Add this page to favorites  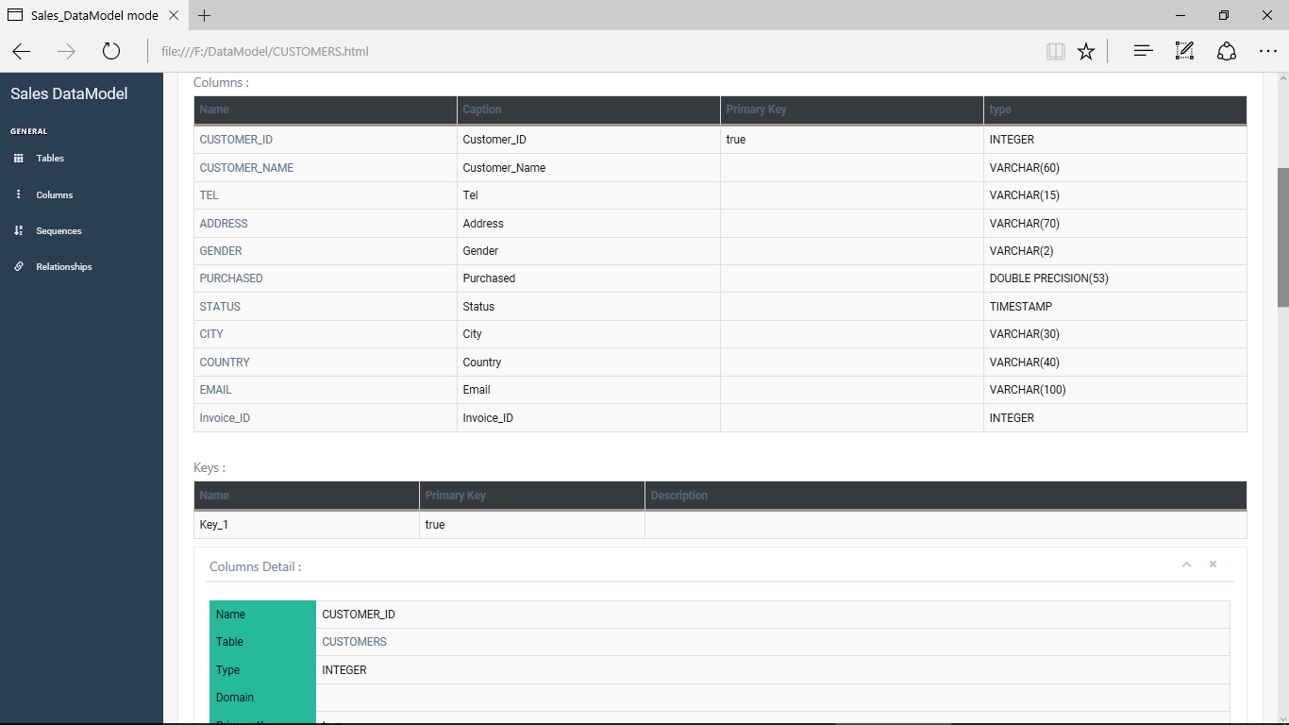coord(1085,51)
